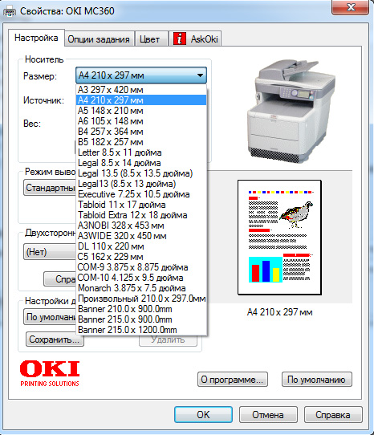Click the По умолчанию button at bottom right

tap(317, 380)
